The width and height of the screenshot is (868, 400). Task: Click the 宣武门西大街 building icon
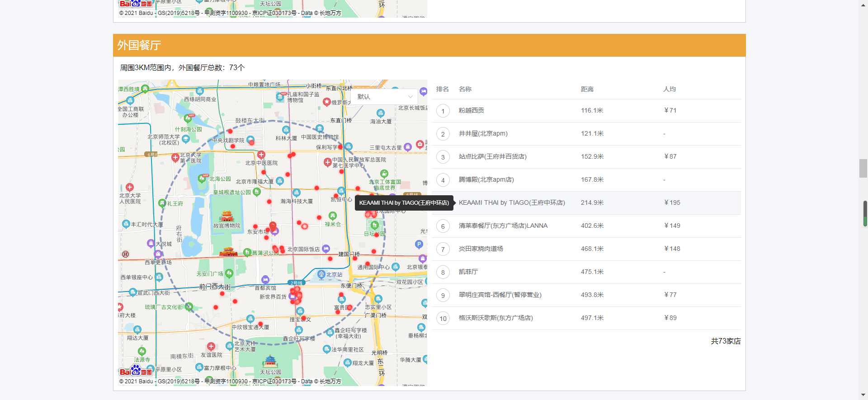[x=133, y=292]
